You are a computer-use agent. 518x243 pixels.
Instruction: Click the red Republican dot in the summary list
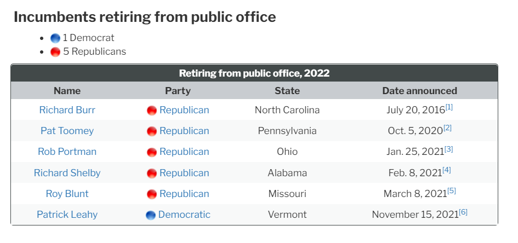[55, 52]
